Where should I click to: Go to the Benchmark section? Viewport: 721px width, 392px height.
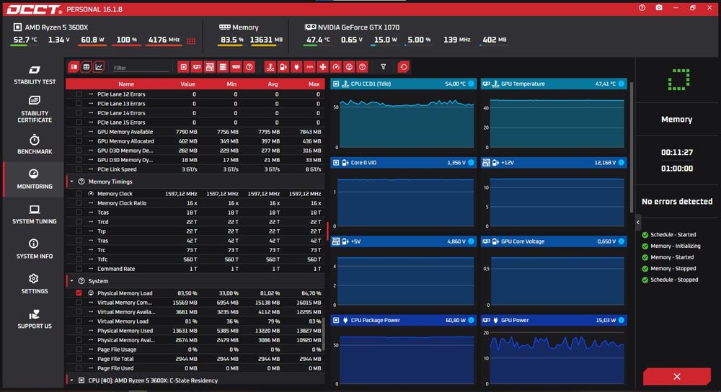pyautogui.click(x=35, y=144)
